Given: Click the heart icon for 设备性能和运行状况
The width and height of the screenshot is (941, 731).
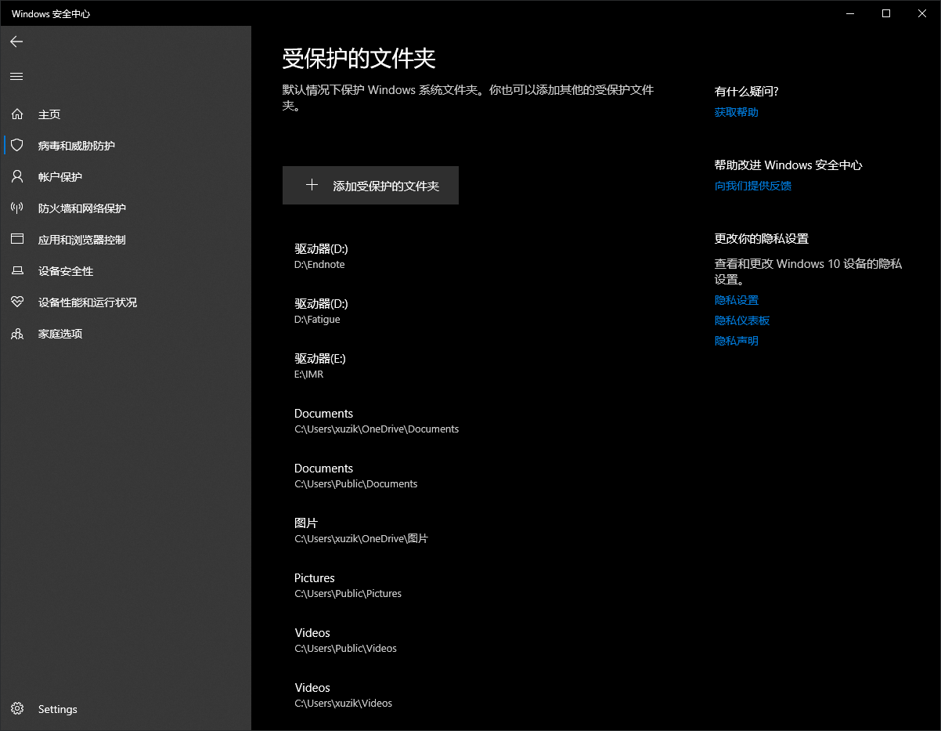Looking at the screenshot, I should 17,302.
